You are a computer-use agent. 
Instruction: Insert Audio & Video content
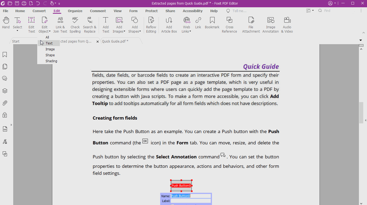point(287,24)
